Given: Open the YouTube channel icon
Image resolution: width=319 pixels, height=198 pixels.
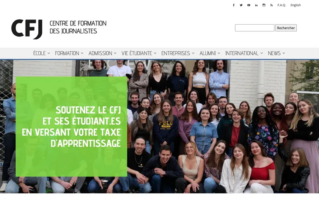Looking at the screenshot, I should [248, 5].
